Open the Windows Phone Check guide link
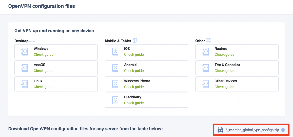Viewport: 293px width, 137px height. point(134,87)
